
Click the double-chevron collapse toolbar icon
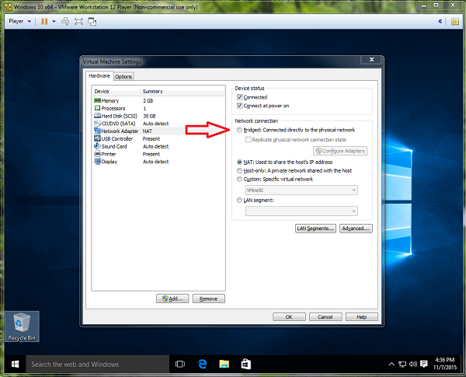pos(440,21)
